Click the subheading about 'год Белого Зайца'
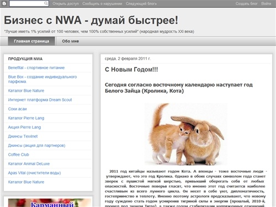276x207 pixels. coord(179,88)
